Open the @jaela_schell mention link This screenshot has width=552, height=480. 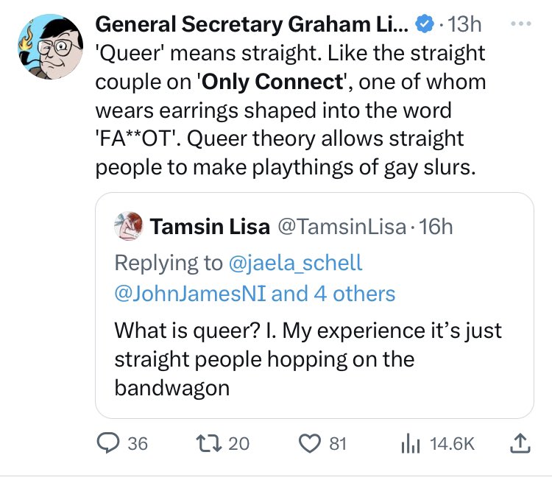pyautogui.click(x=295, y=263)
